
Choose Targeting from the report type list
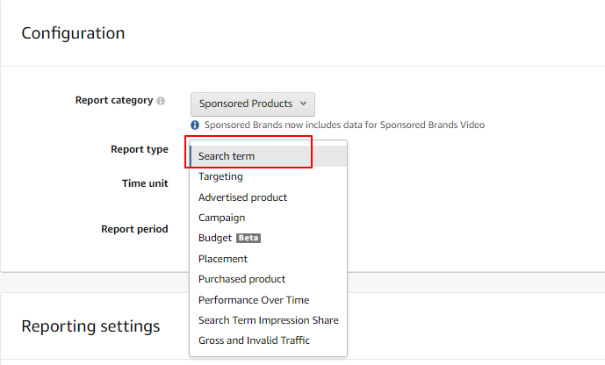(x=269, y=176)
